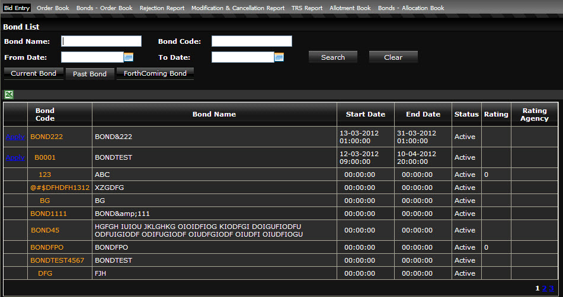This screenshot has height=297, width=563.
Task: Select bond code DFG
Action: click(x=45, y=273)
